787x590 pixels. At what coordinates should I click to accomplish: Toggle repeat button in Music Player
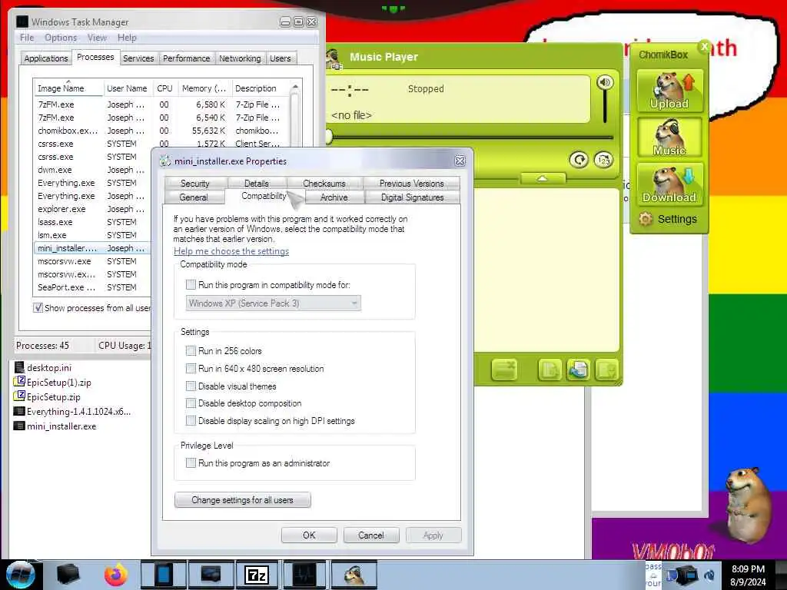pos(579,160)
